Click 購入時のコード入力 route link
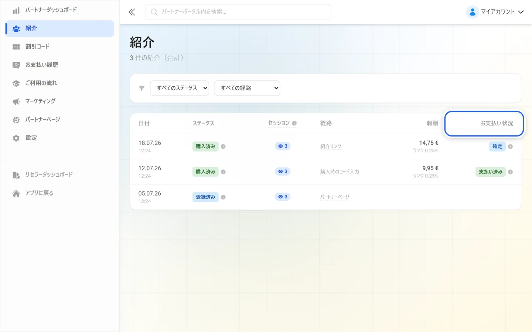The height and width of the screenshot is (332, 532). 340,172
